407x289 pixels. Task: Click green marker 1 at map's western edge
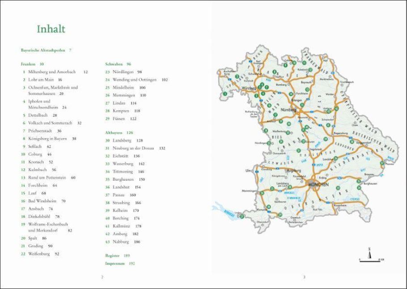[225, 94]
